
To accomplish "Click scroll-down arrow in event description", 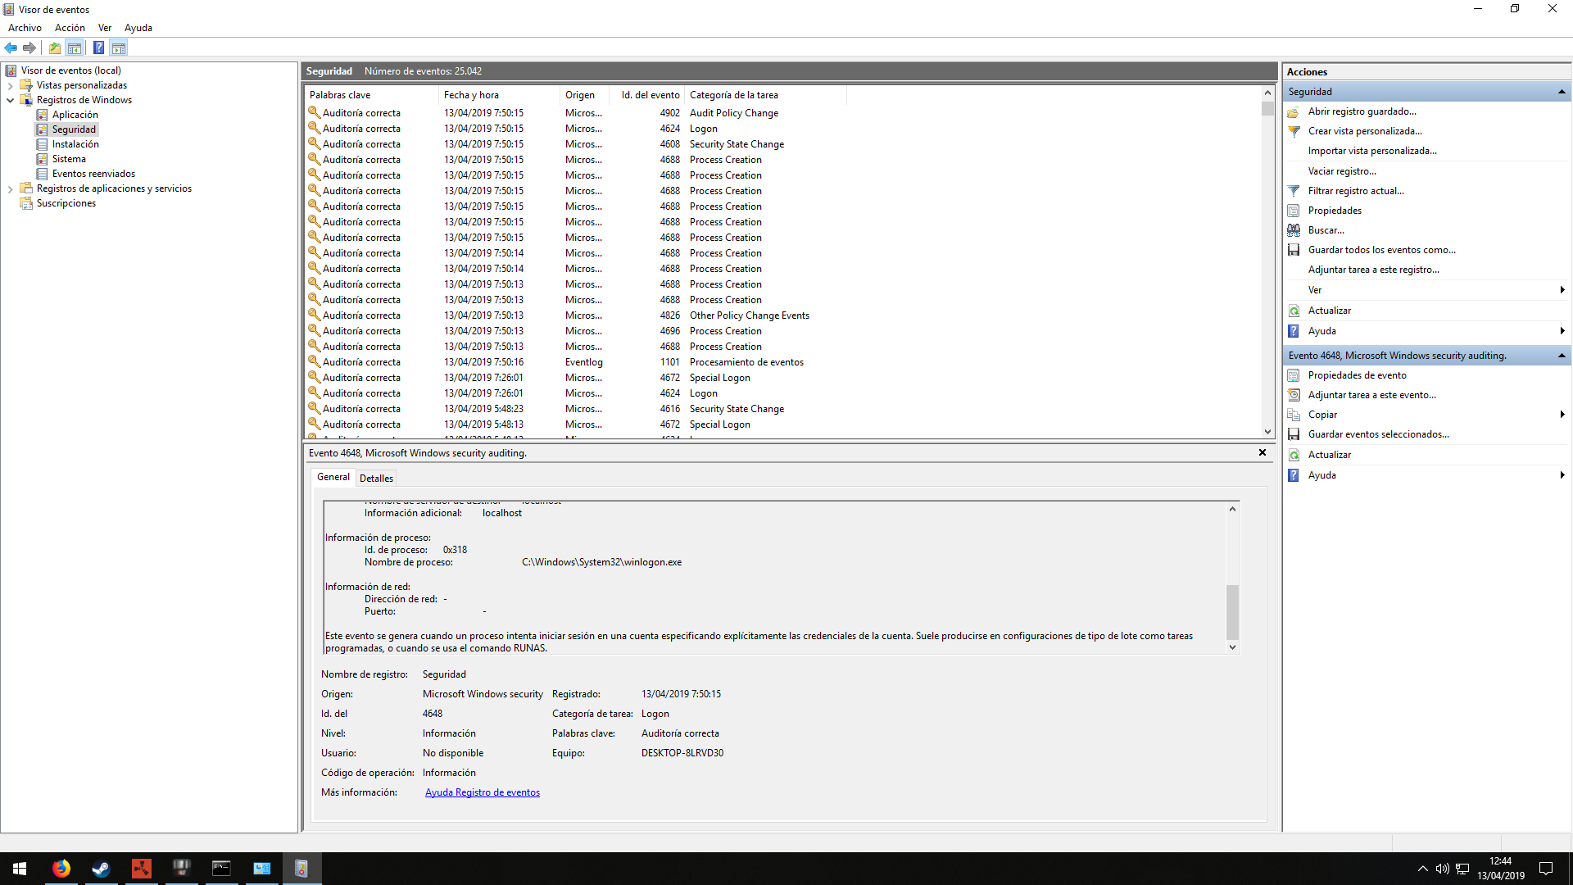I will coord(1232,647).
